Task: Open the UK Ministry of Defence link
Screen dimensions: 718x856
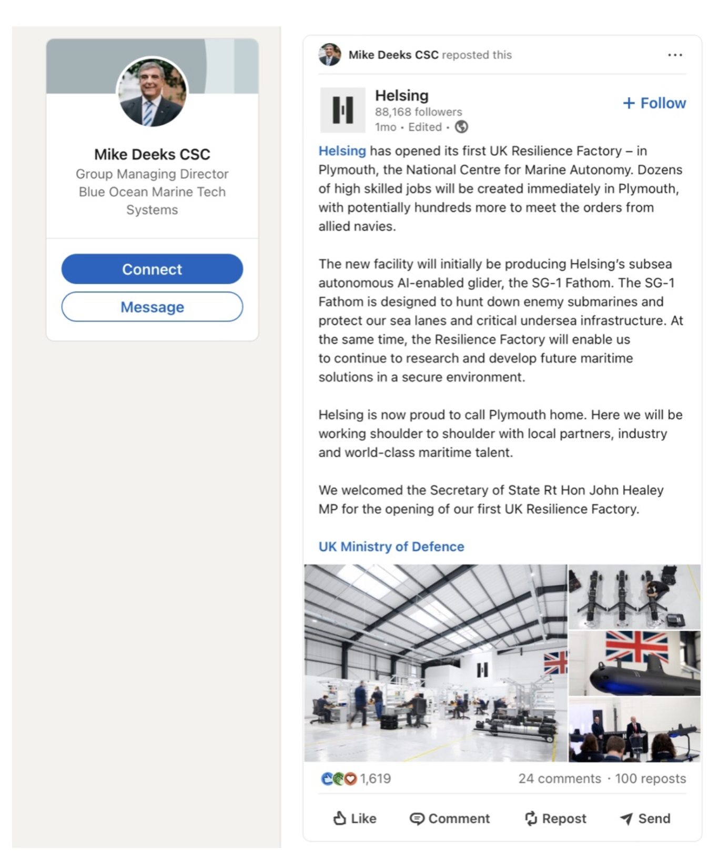Action: pyautogui.click(x=391, y=547)
